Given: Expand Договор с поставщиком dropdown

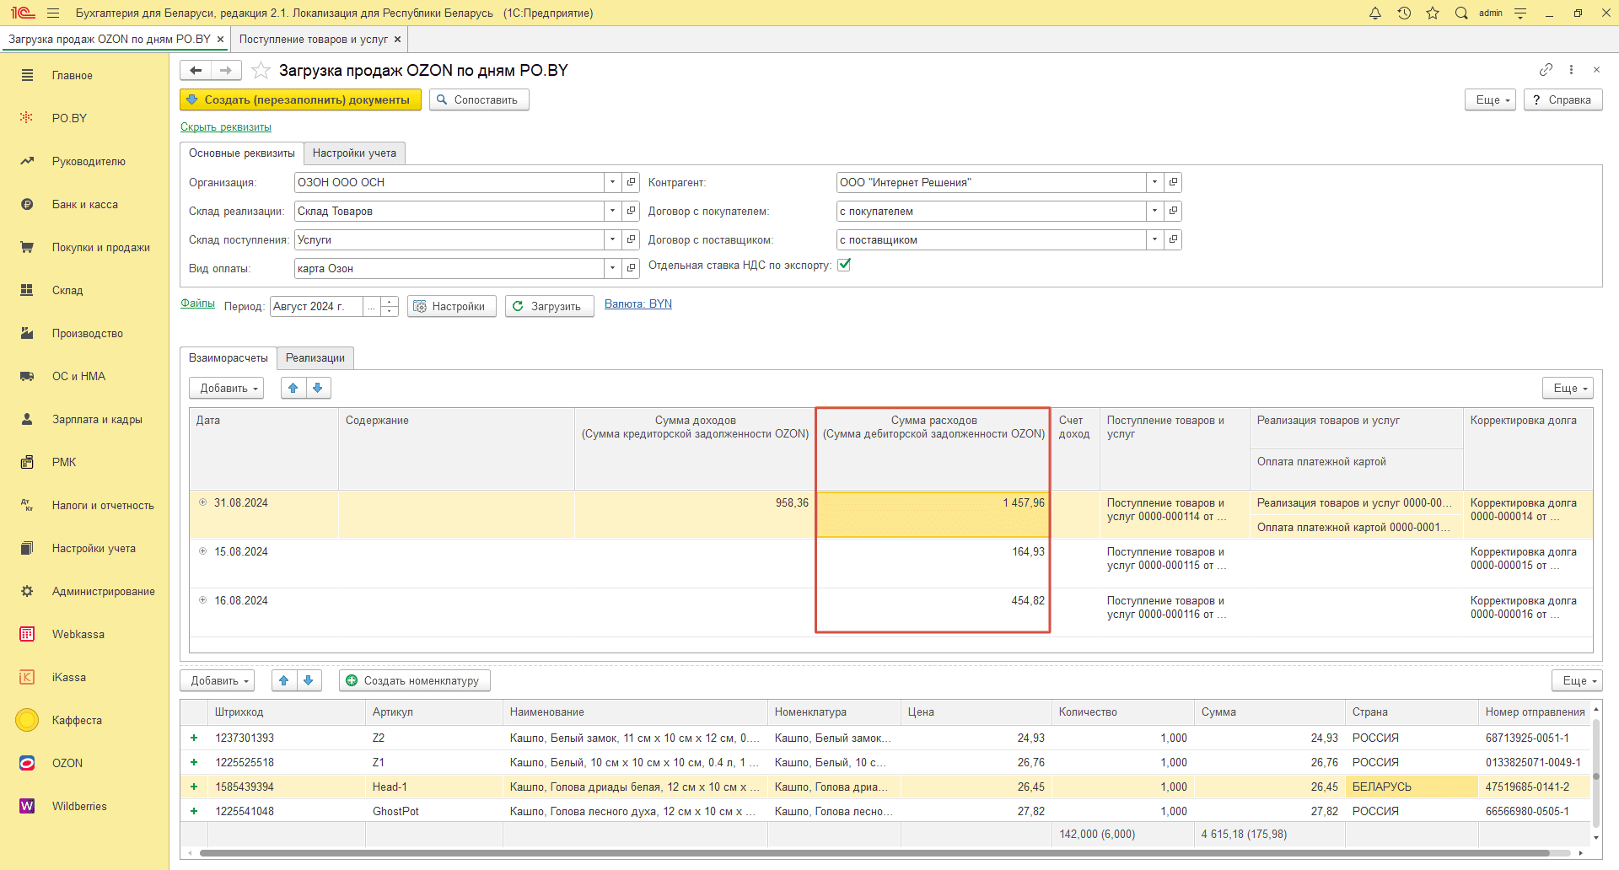Looking at the screenshot, I should point(1155,239).
